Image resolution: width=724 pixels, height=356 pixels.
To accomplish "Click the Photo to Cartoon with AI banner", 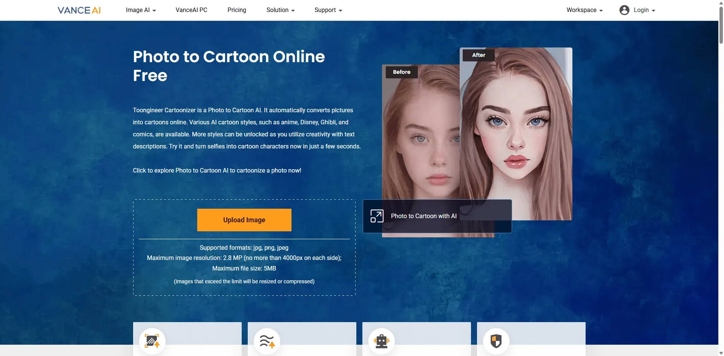I will pyautogui.click(x=437, y=216).
